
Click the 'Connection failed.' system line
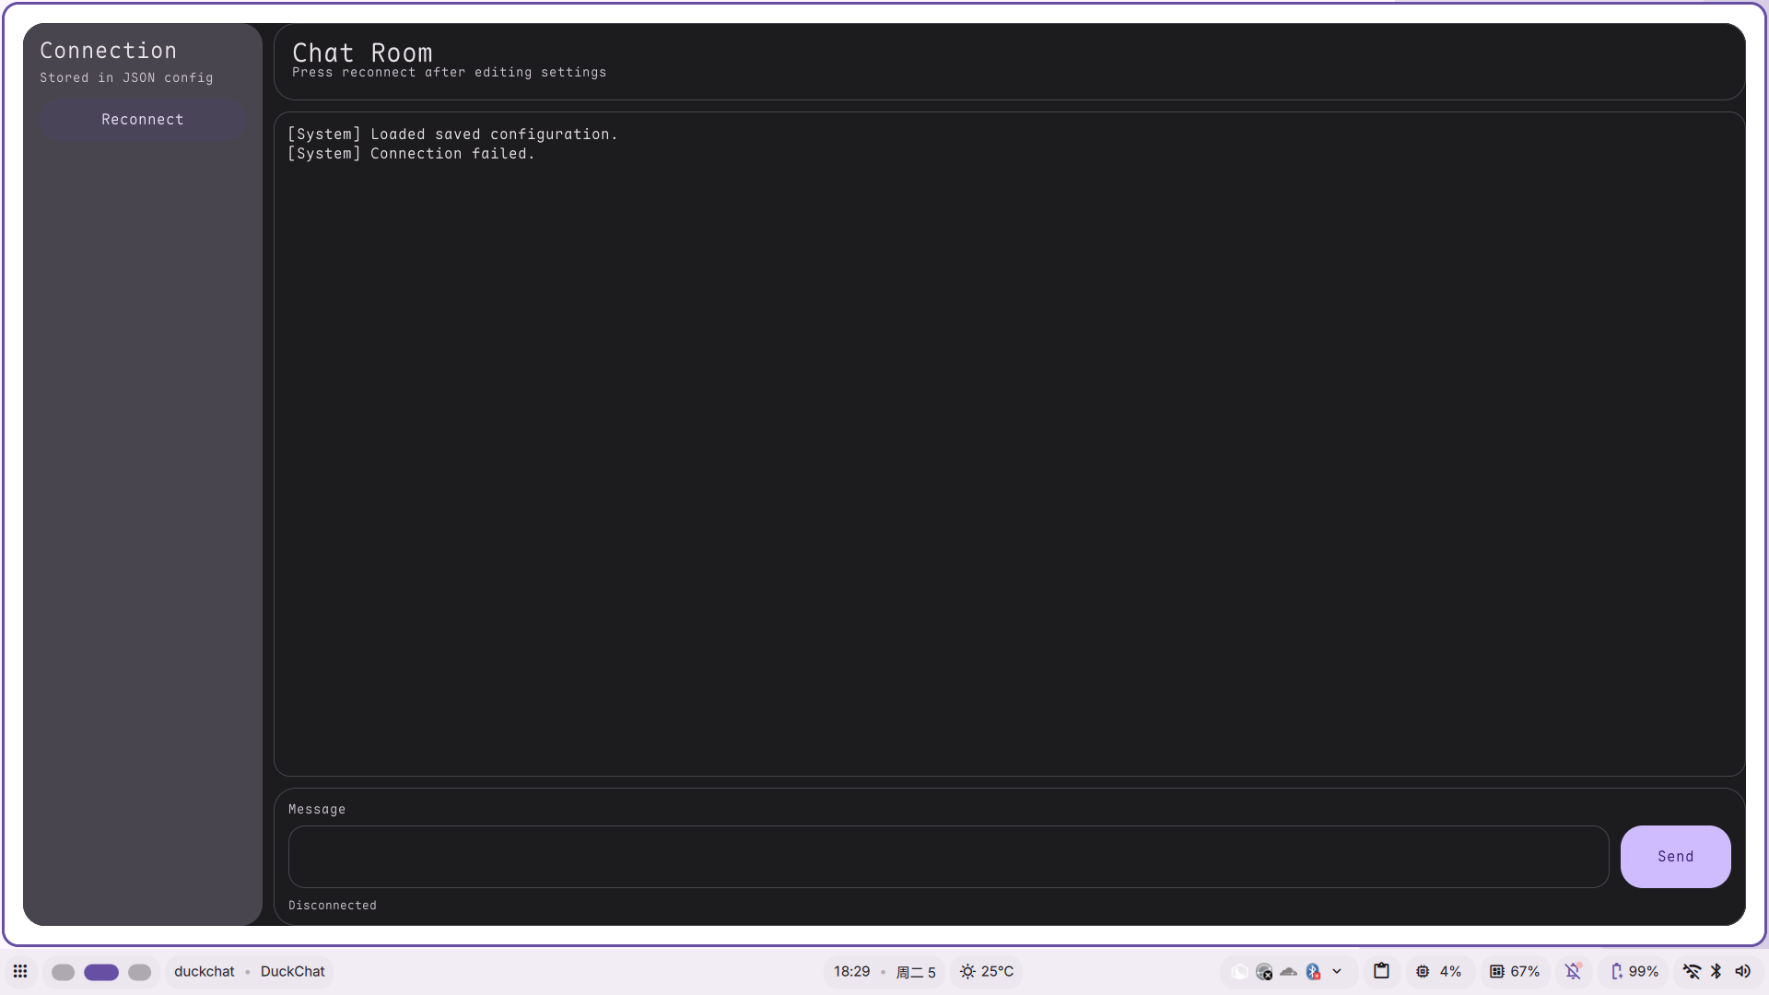click(x=411, y=154)
